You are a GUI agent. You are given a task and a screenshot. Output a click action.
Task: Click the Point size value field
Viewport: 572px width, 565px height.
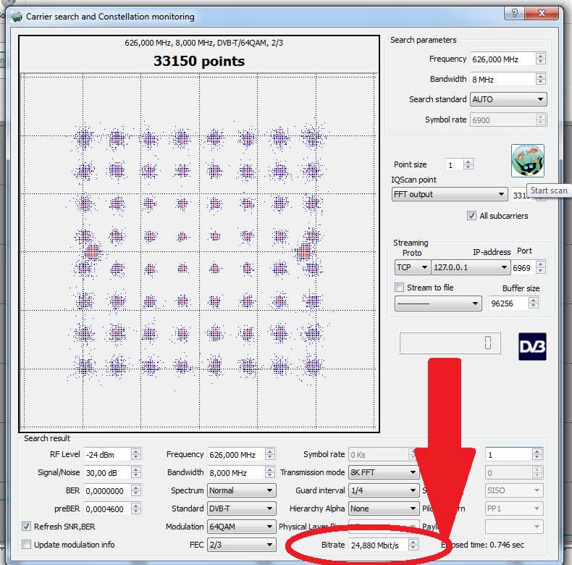454,164
